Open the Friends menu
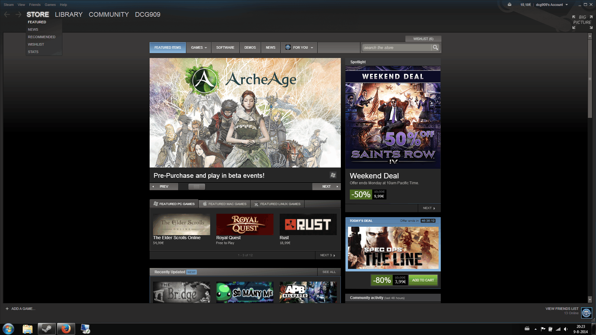This screenshot has width=596, height=335. pyautogui.click(x=35, y=5)
